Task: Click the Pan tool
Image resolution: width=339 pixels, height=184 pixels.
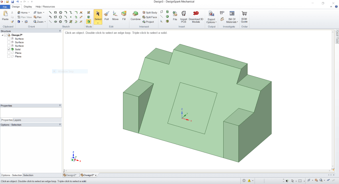Action: 38,17
